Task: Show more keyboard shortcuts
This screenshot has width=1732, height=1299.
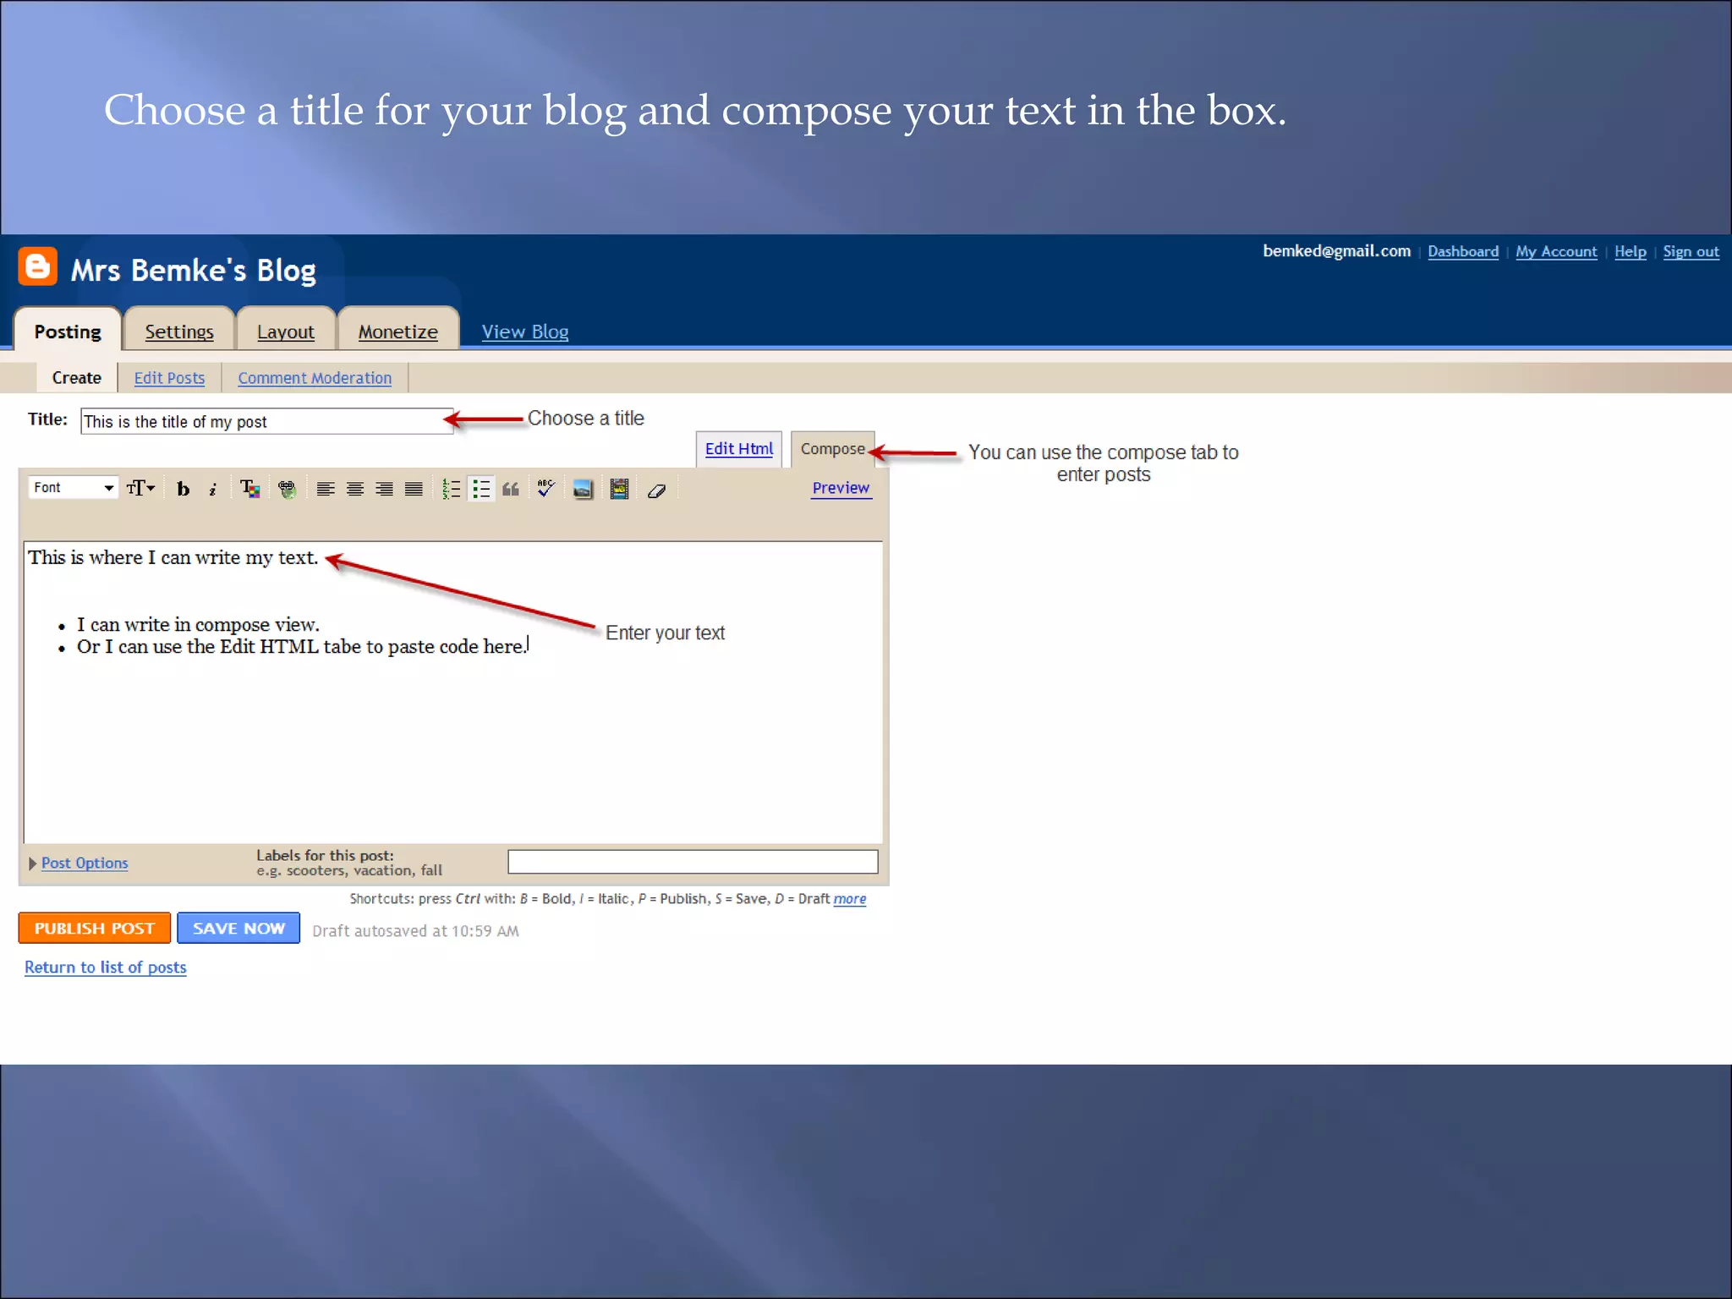Action: tap(850, 899)
